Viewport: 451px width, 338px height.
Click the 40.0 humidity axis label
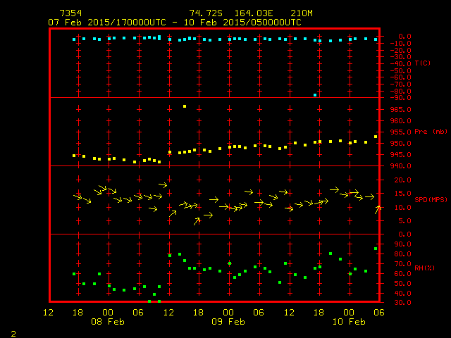click(x=402, y=293)
